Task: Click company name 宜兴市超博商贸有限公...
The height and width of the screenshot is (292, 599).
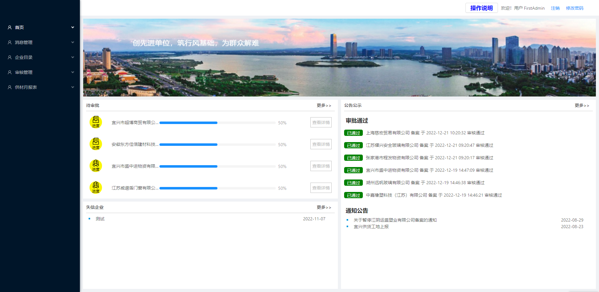Action: (135, 122)
